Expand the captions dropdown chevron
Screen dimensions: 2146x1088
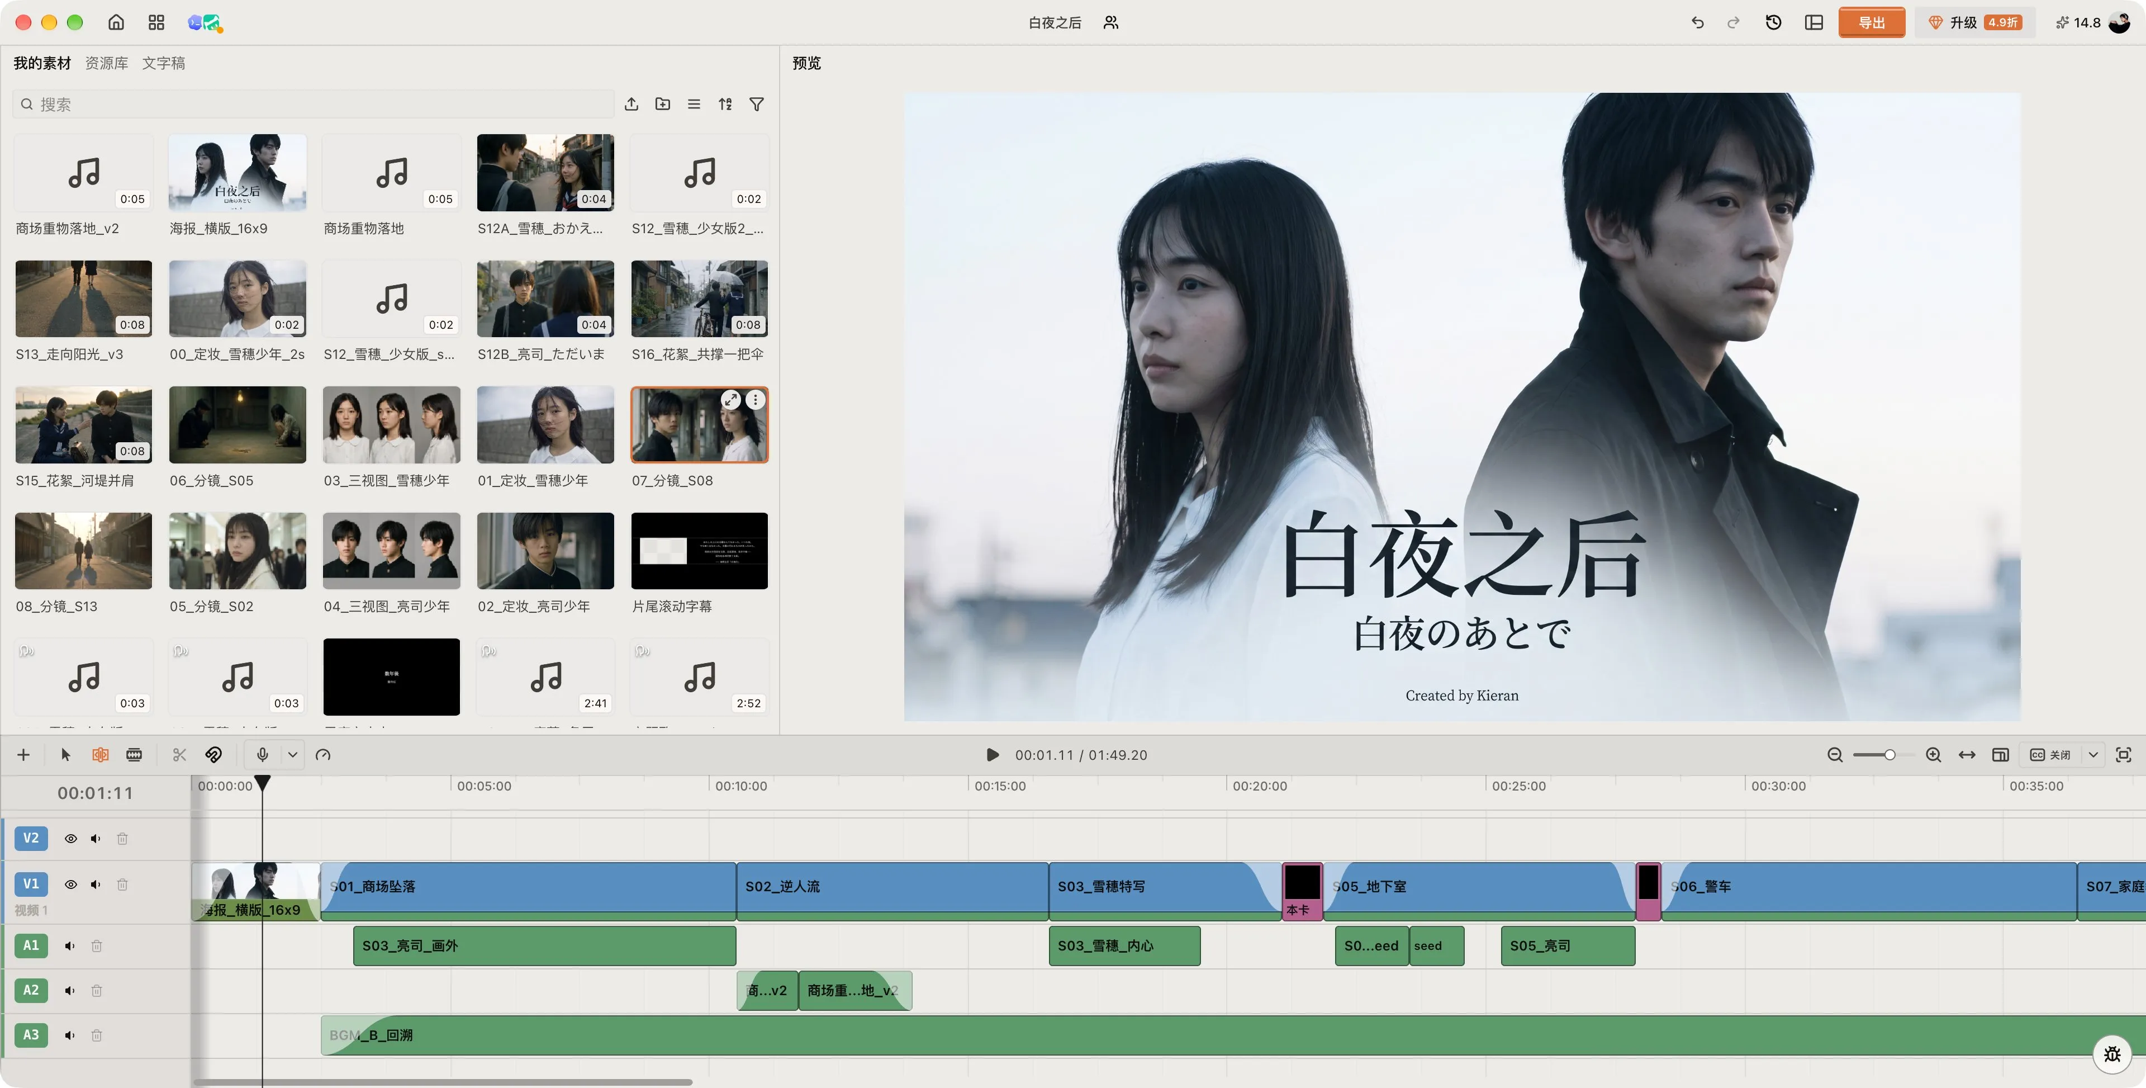[x=2093, y=755]
